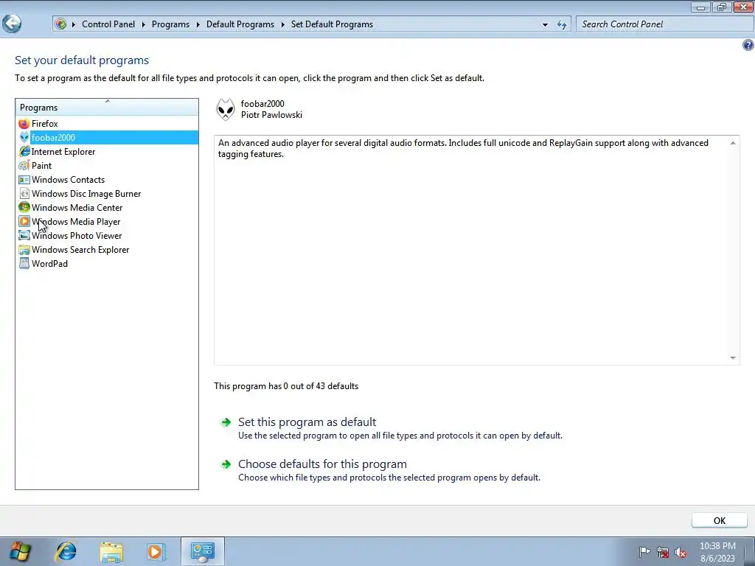
Task: Open Windows Explorer from the taskbar
Action: 111,551
